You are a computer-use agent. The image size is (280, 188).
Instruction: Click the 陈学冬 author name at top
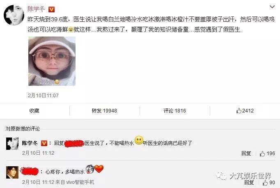[x=36, y=9]
